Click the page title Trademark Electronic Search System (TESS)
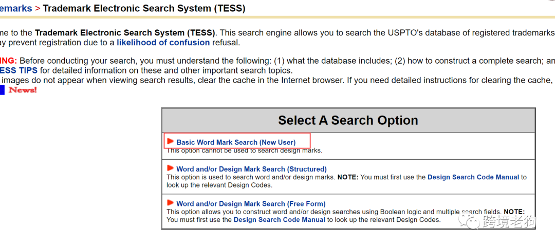555x246 pixels. point(144,8)
